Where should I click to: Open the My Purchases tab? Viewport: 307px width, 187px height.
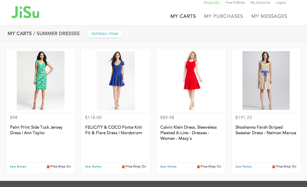click(x=223, y=16)
